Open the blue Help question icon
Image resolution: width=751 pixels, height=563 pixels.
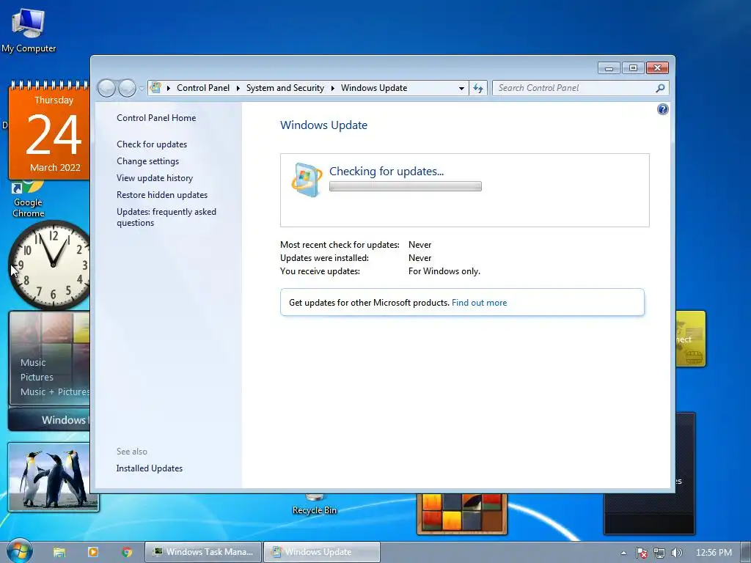(662, 109)
